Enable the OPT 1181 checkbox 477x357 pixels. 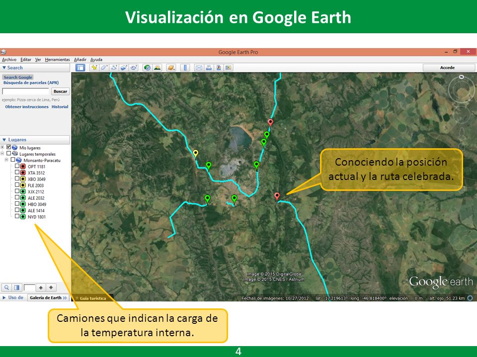click(17, 166)
